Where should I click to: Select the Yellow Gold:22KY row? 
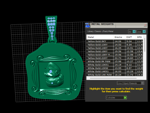pyautogui.click(x=115, y=58)
